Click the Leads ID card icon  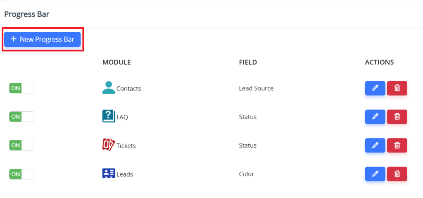coord(109,174)
